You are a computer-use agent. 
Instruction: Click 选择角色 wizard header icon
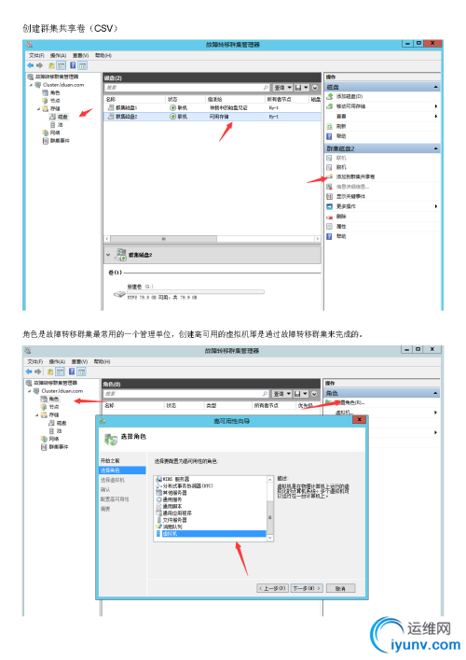[111, 439]
